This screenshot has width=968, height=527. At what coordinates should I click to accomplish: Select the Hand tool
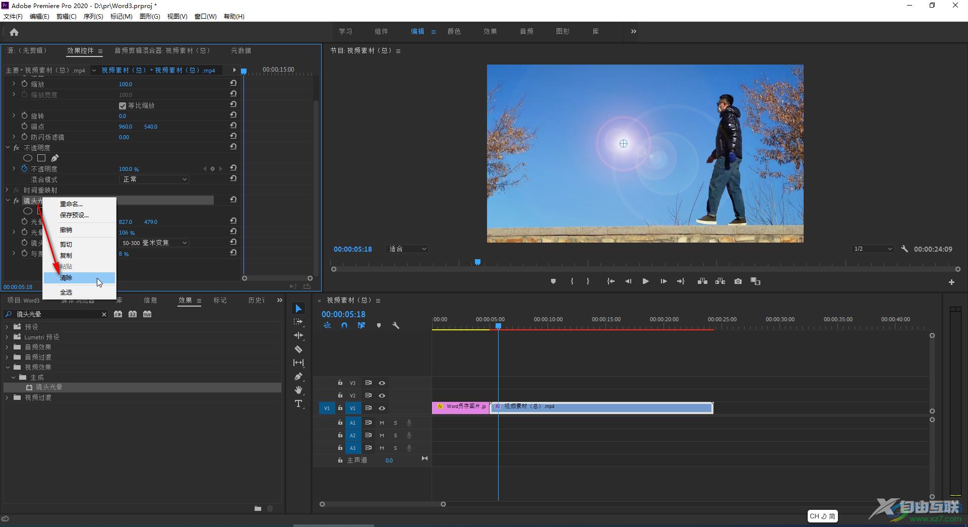tap(298, 390)
